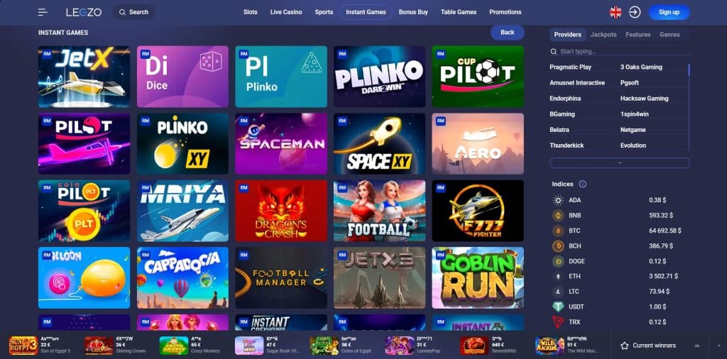727x359 pixels.
Task: Switch to the Jackpots tab
Action: tap(603, 35)
